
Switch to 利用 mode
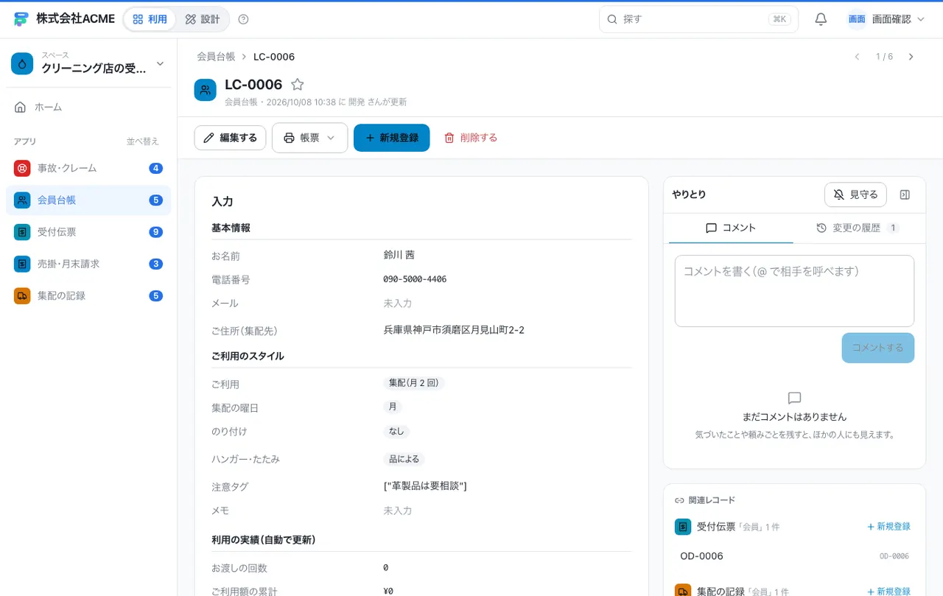point(150,19)
